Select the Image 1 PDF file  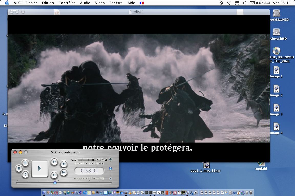pos(277,70)
